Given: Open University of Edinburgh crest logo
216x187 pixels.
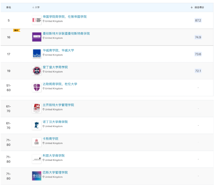Looking at the screenshot, I should click(37, 70).
